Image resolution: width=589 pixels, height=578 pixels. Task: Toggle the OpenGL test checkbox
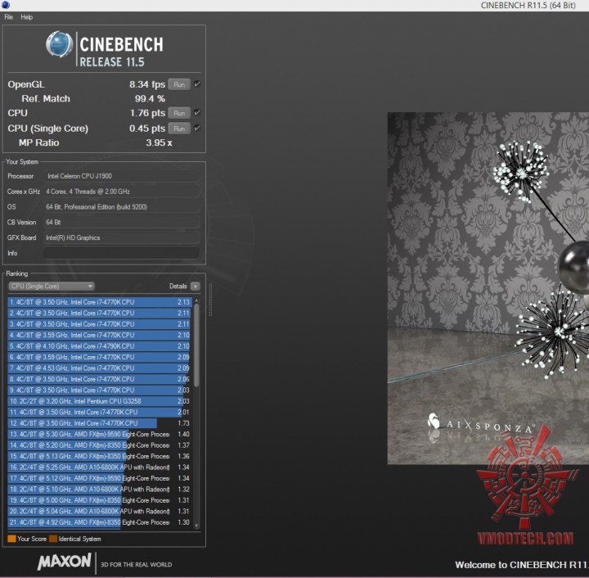click(x=197, y=84)
